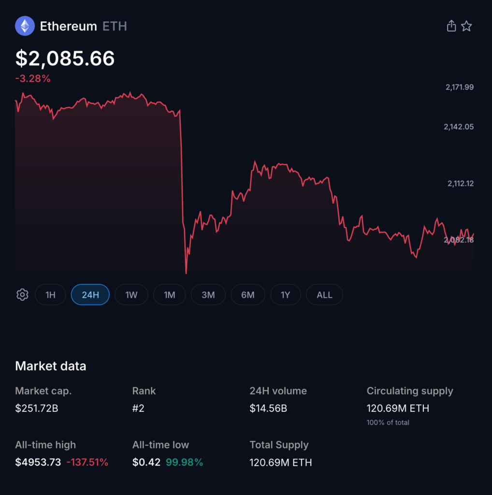This screenshot has height=495, width=492.
Task: Switch to the 1M timeframe
Action: coord(169,294)
